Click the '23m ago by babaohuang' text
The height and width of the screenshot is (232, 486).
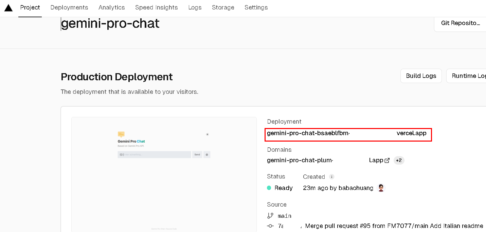pos(338,188)
